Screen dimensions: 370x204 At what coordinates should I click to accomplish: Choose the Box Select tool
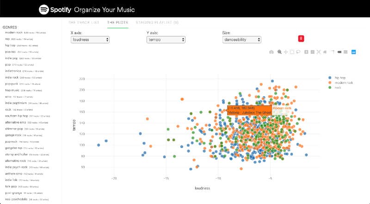click(x=292, y=51)
